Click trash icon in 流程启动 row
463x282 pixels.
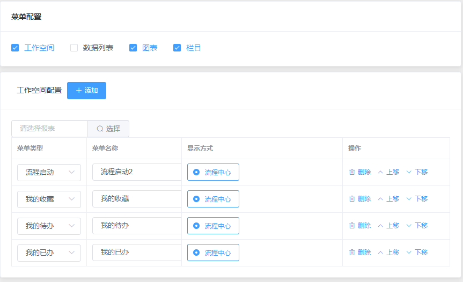pos(352,172)
